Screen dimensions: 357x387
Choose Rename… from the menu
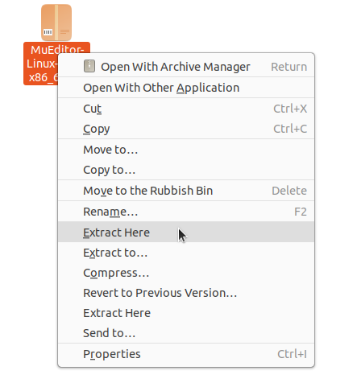[x=186, y=212]
